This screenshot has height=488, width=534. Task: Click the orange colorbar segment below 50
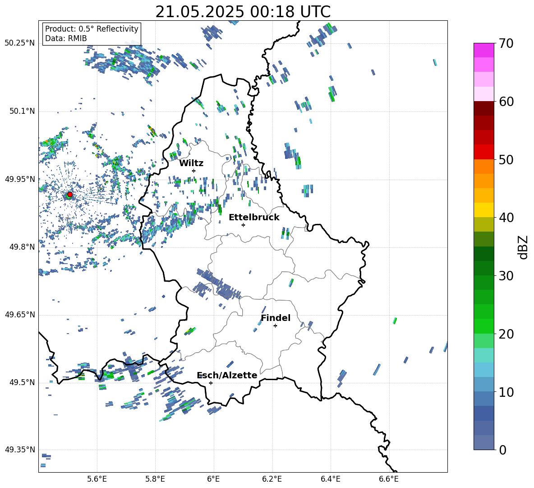click(484, 166)
